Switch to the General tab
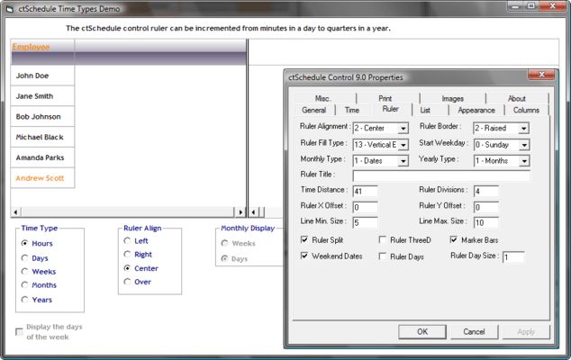571x360 pixels. (x=313, y=110)
